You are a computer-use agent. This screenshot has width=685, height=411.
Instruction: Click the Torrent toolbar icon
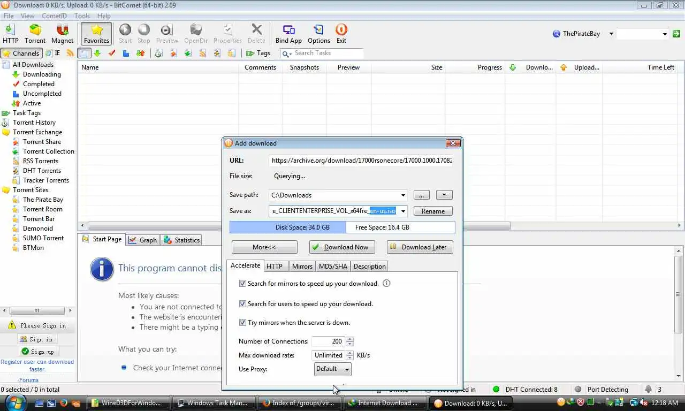[35, 34]
